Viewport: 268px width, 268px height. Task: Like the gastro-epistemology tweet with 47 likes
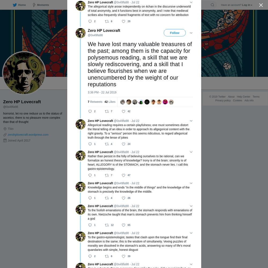pos(123,175)
